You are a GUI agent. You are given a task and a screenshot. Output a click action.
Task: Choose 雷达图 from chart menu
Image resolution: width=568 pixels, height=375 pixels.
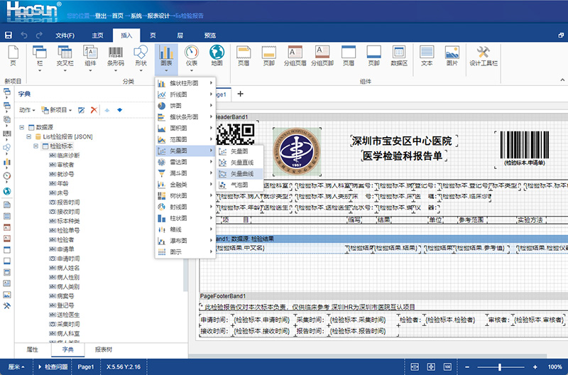(185, 162)
